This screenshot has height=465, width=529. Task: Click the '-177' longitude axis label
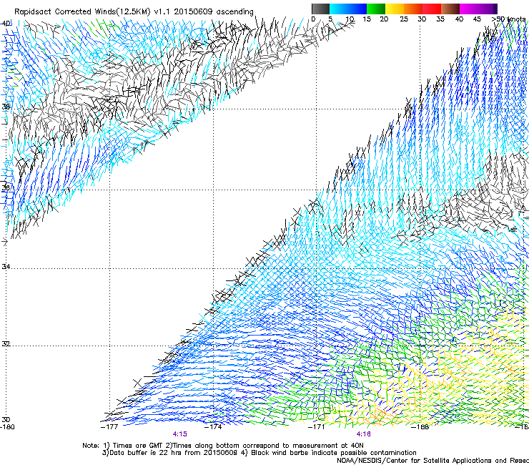pos(109,427)
